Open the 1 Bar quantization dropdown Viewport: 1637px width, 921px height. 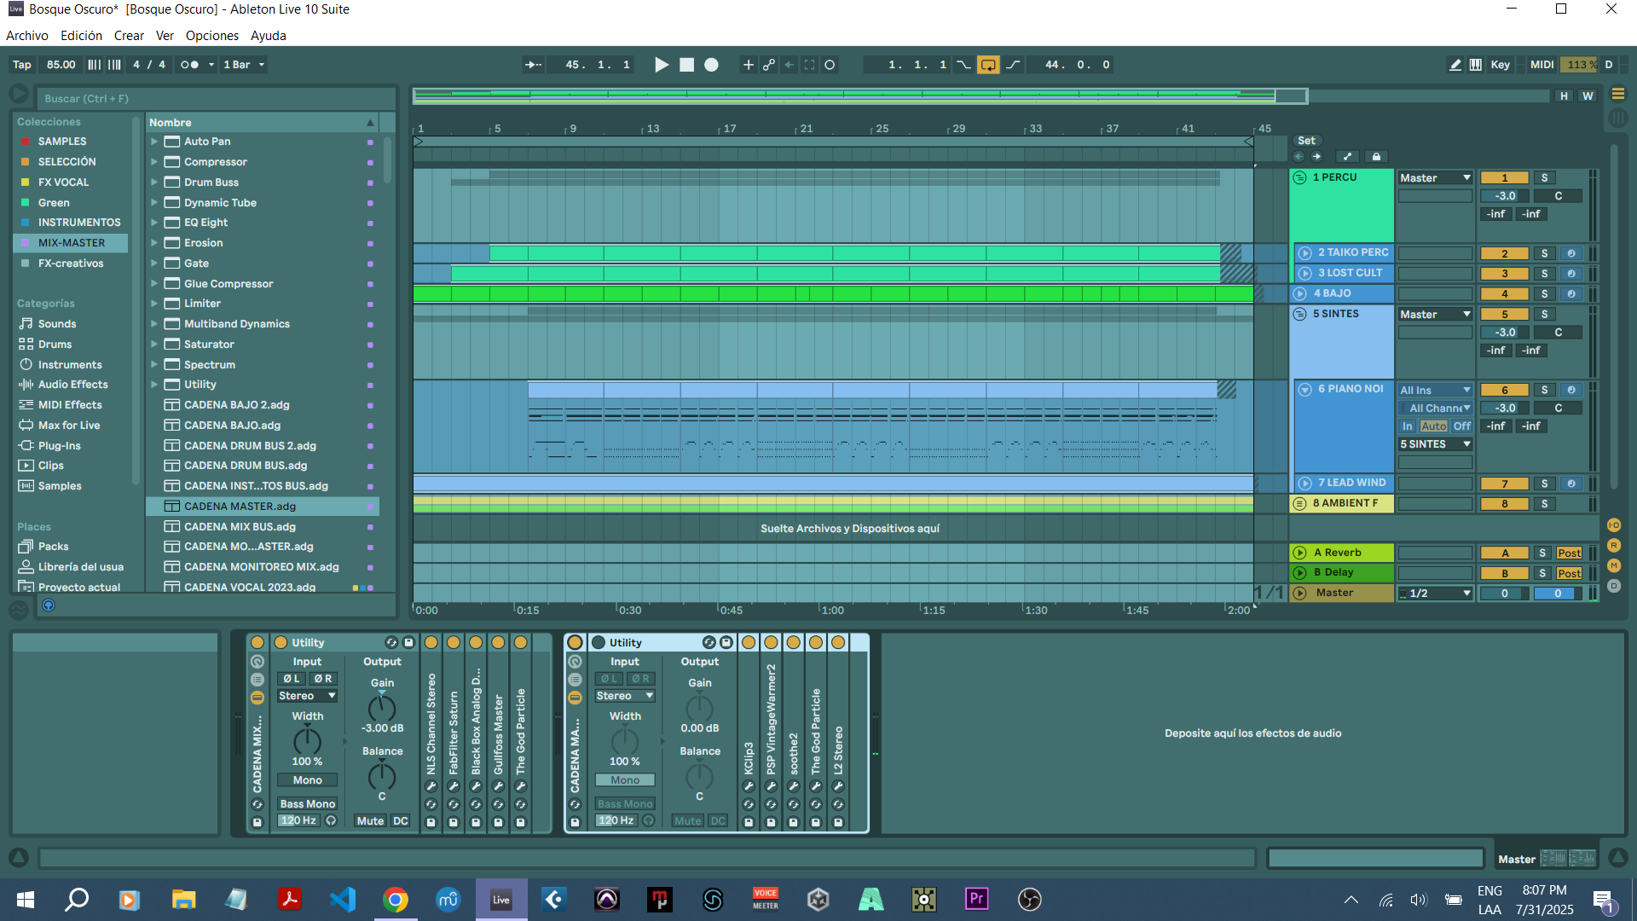click(244, 65)
